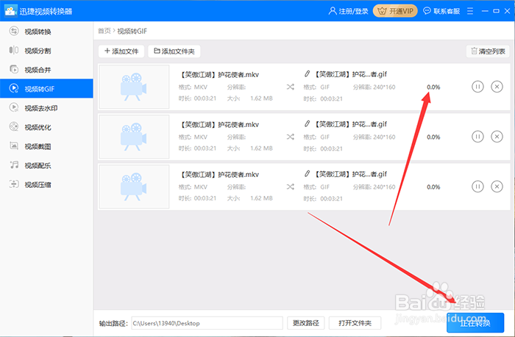Click the 视频转换 sidebar icon
Screen dimensions: 515x337
tap(14, 31)
